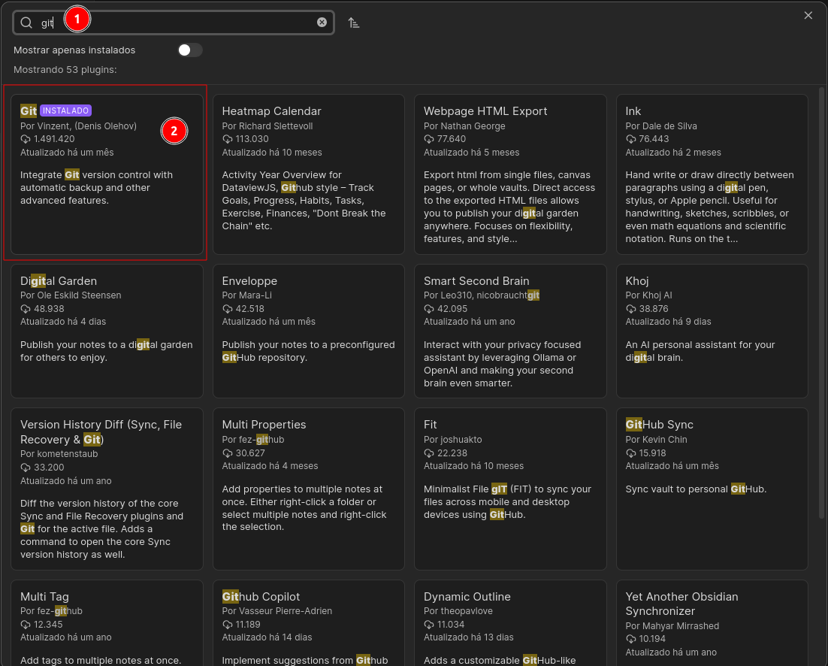Click 'Sync vault to personal GitHub.' description

pos(696,489)
